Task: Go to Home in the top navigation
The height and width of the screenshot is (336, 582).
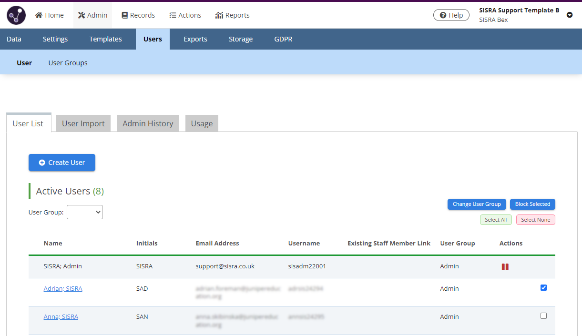Action: tap(50, 15)
